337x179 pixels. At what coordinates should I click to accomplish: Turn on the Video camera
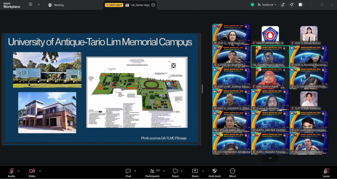pos(32,171)
